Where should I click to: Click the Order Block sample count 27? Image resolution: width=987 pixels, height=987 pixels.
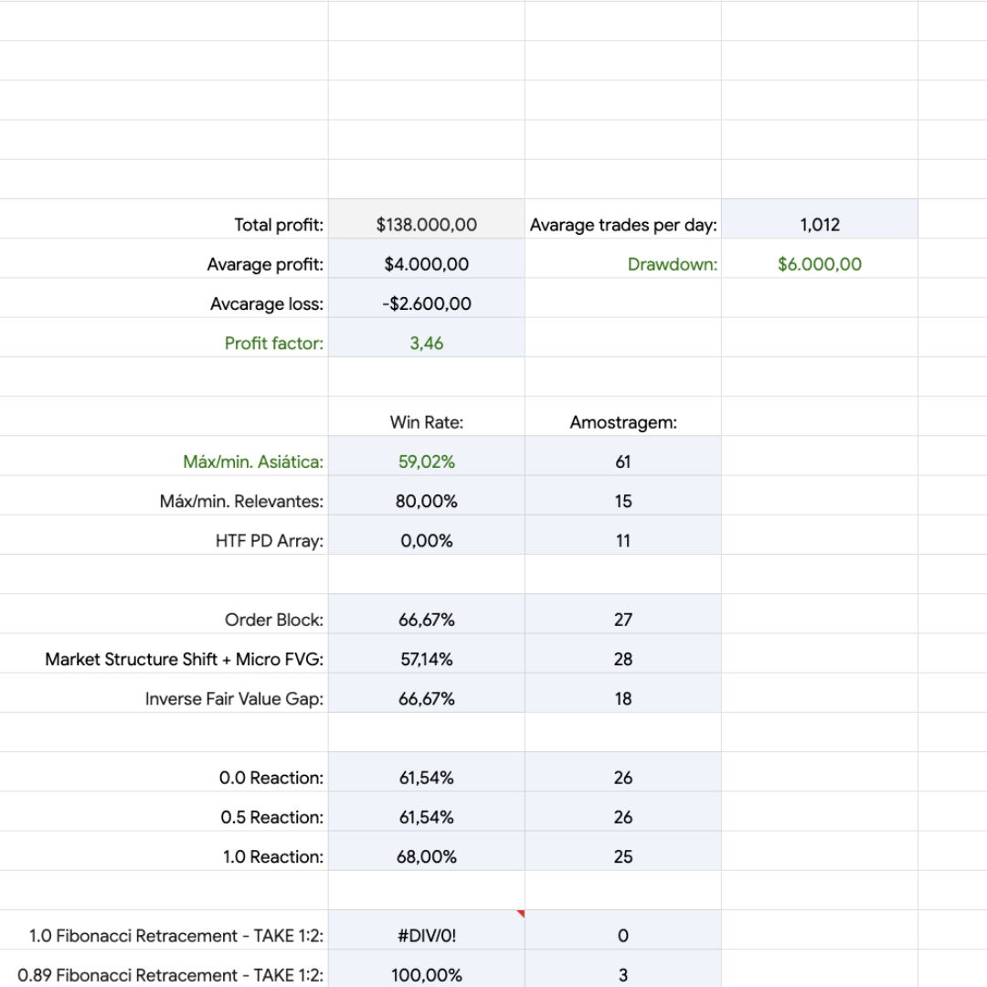(x=622, y=620)
